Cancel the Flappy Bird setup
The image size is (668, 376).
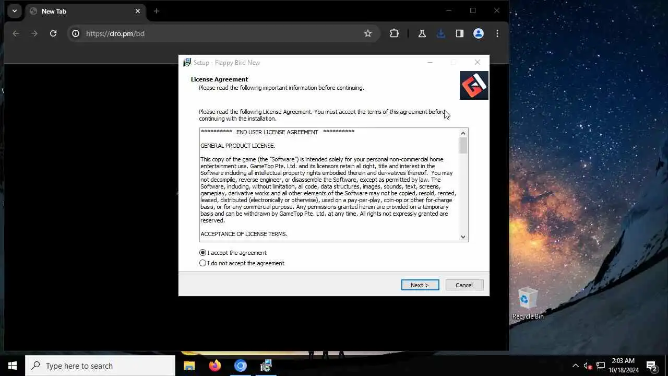coord(464,285)
